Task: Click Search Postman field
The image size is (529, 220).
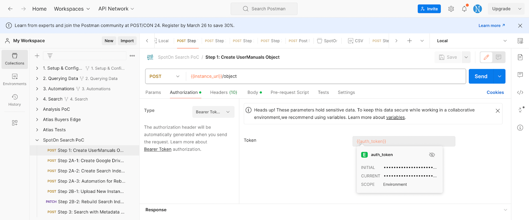Action: [x=264, y=9]
